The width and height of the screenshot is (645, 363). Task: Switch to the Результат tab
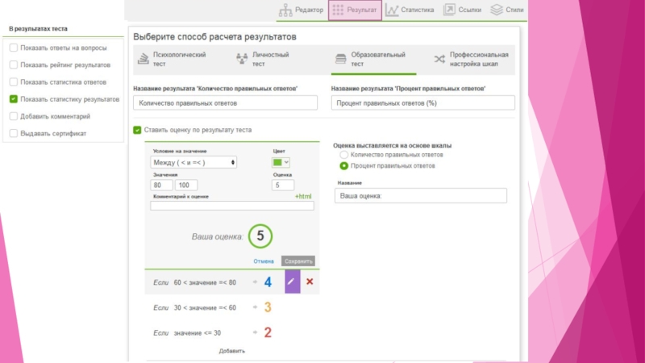(x=355, y=10)
